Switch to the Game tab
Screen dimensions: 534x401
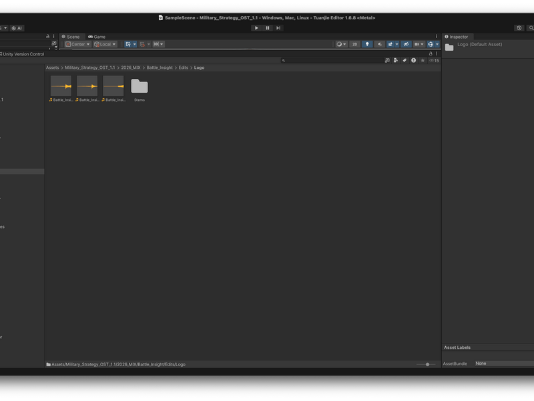pos(97,37)
